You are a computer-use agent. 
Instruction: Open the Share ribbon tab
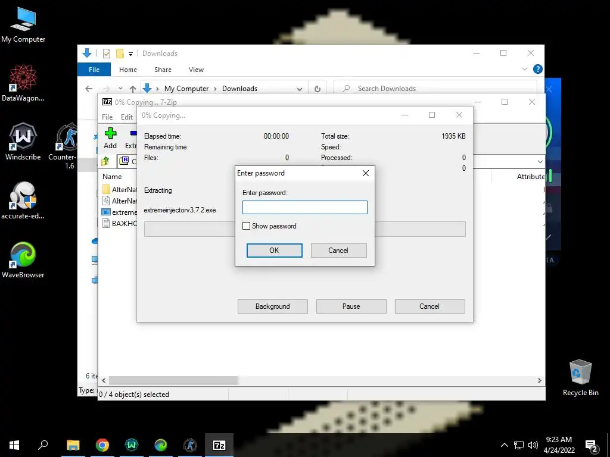(163, 70)
